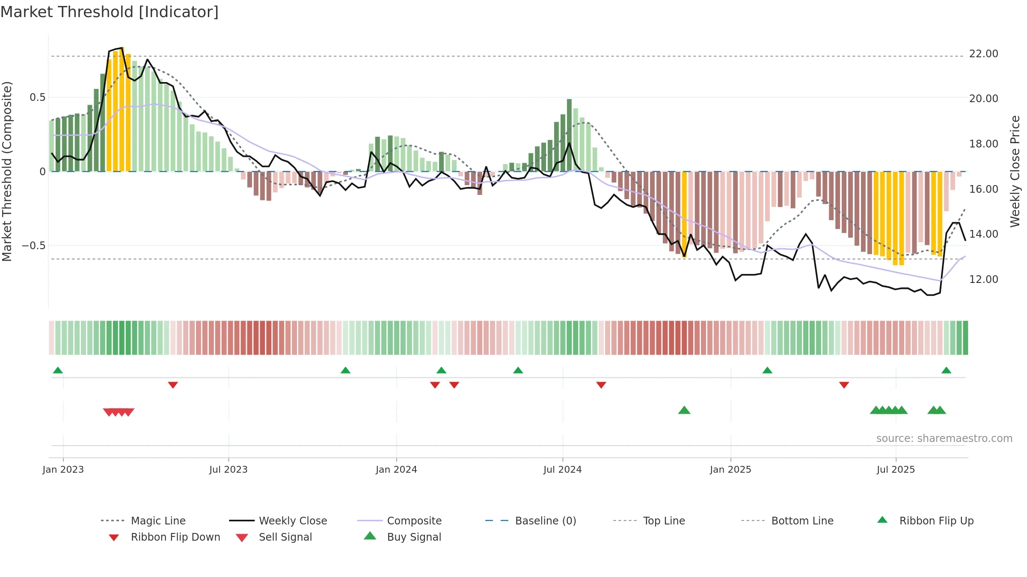This screenshot has height=577, width=1027.
Task: Click the Jan 2023 axis label
Action: pyautogui.click(x=63, y=469)
